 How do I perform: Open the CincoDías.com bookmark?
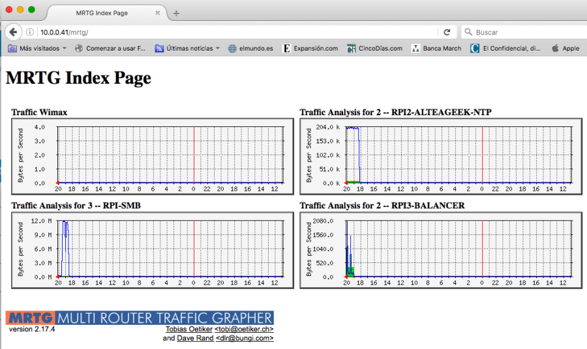[375, 48]
